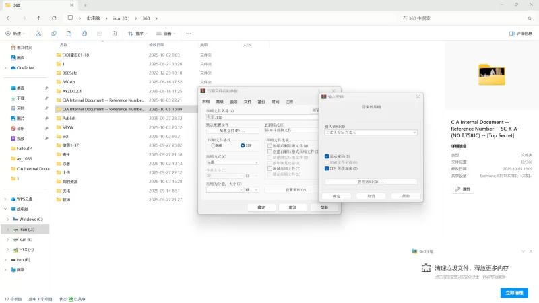Click the 管理密码 button
Image resolution: width=539 pixels, height=303 pixels.
point(371,182)
